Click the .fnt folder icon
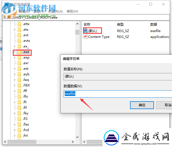Screen dimensions: 172x147 click(x=19, y=136)
